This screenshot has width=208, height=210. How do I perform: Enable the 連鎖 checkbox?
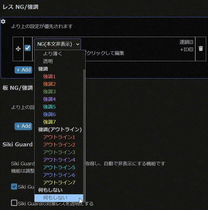coord(191,42)
